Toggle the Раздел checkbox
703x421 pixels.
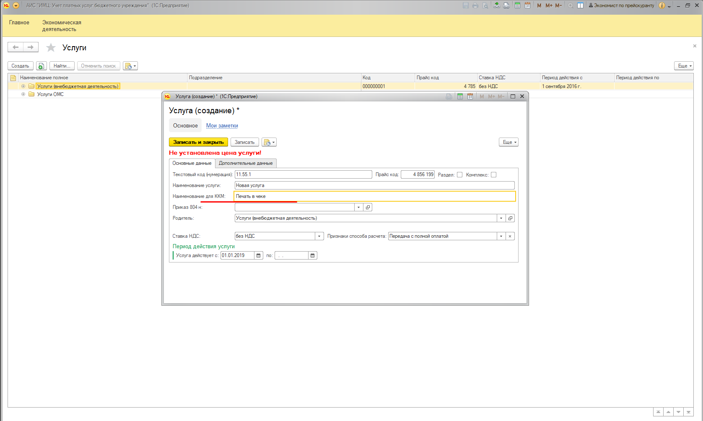(459, 175)
